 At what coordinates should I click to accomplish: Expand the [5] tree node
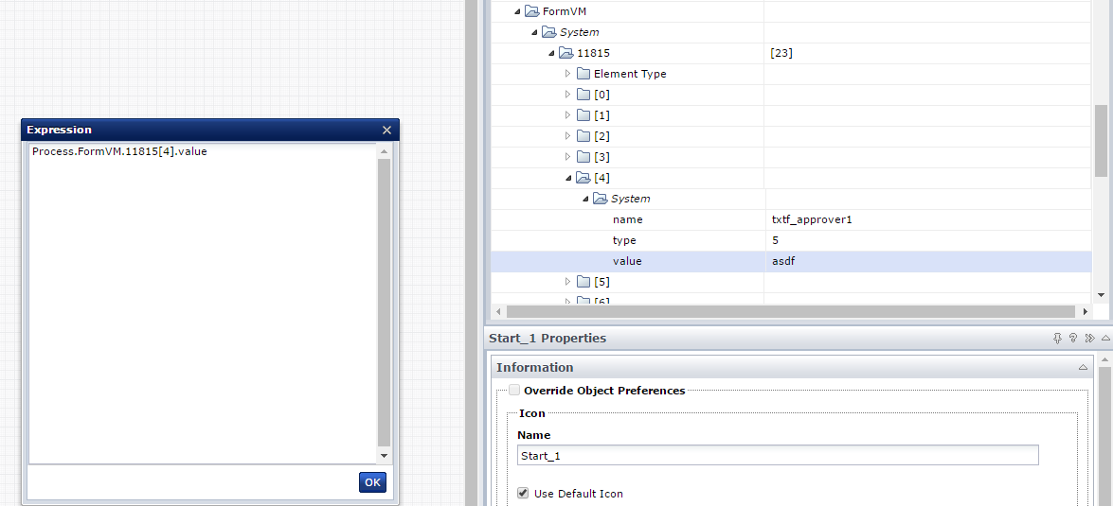pyautogui.click(x=567, y=282)
